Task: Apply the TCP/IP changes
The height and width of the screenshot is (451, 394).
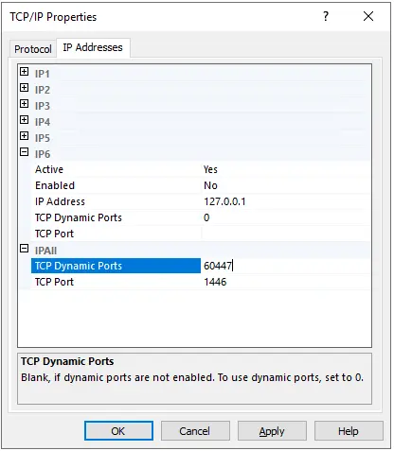Action: [x=272, y=431]
